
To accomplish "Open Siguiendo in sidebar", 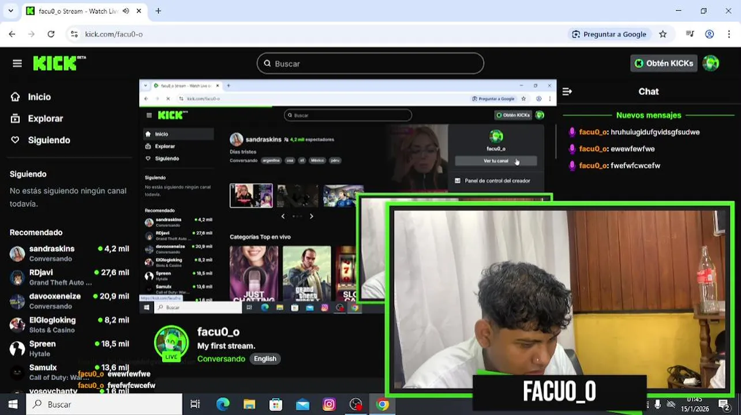I will pyautogui.click(x=48, y=140).
